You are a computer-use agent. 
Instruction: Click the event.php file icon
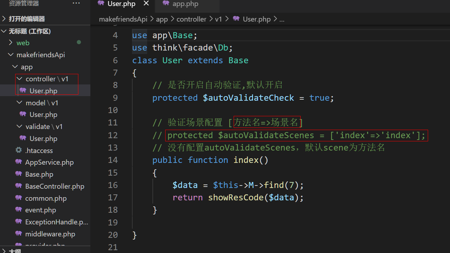(x=19, y=210)
